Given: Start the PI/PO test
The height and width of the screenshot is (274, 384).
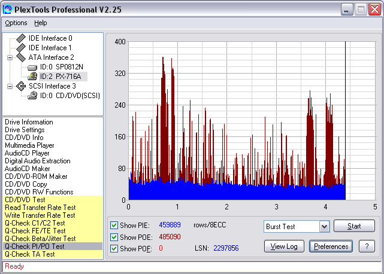Looking at the screenshot, I should coord(354,226).
